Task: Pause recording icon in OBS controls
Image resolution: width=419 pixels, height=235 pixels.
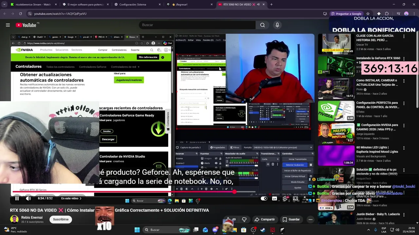Action: point(311,165)
